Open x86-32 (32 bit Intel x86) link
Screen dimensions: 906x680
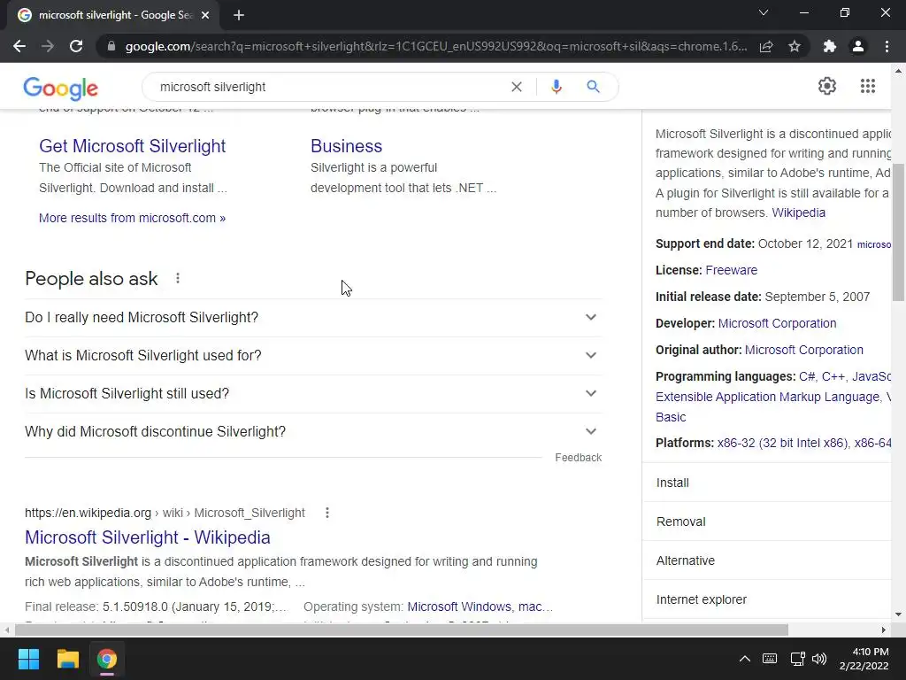(x=782, y=443)
